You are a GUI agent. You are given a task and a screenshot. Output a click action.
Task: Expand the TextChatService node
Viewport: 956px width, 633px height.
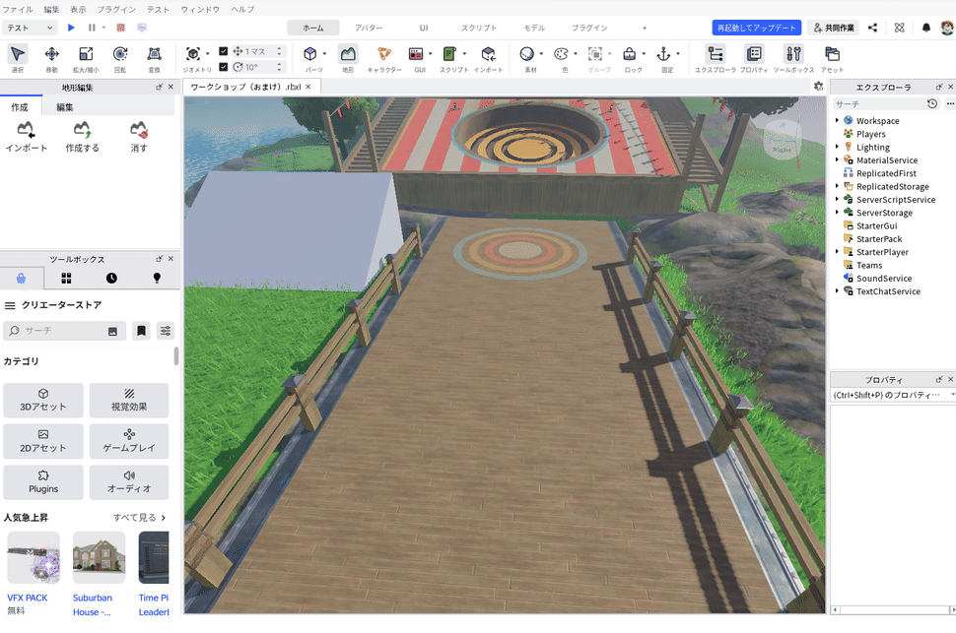tap(837, 291)
